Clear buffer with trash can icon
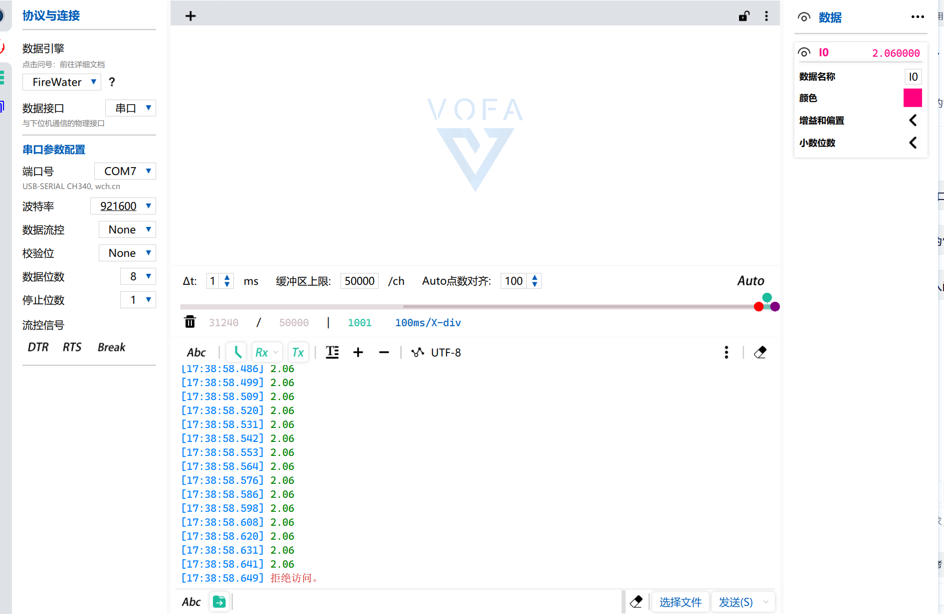 [x=190, y=322]
